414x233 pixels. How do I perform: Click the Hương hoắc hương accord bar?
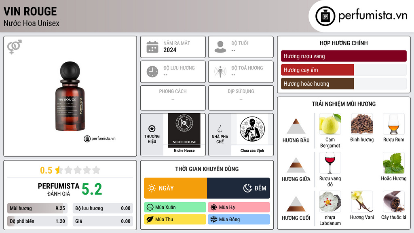pyautogui.click(x=344, y=83)
